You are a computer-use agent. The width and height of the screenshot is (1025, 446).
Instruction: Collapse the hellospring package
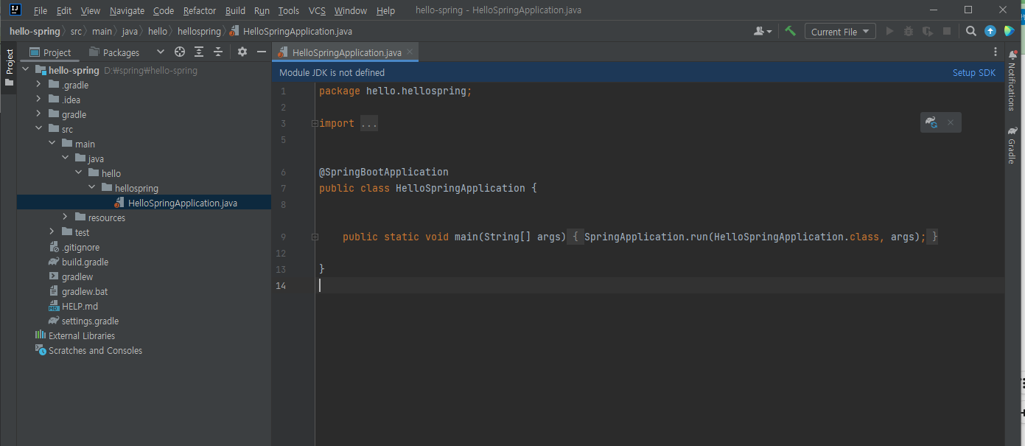pos(92,188)
